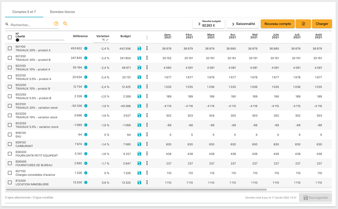338x209 pixels.
Task: Click the info icon for account 601100
Action: tap(86, 48)
